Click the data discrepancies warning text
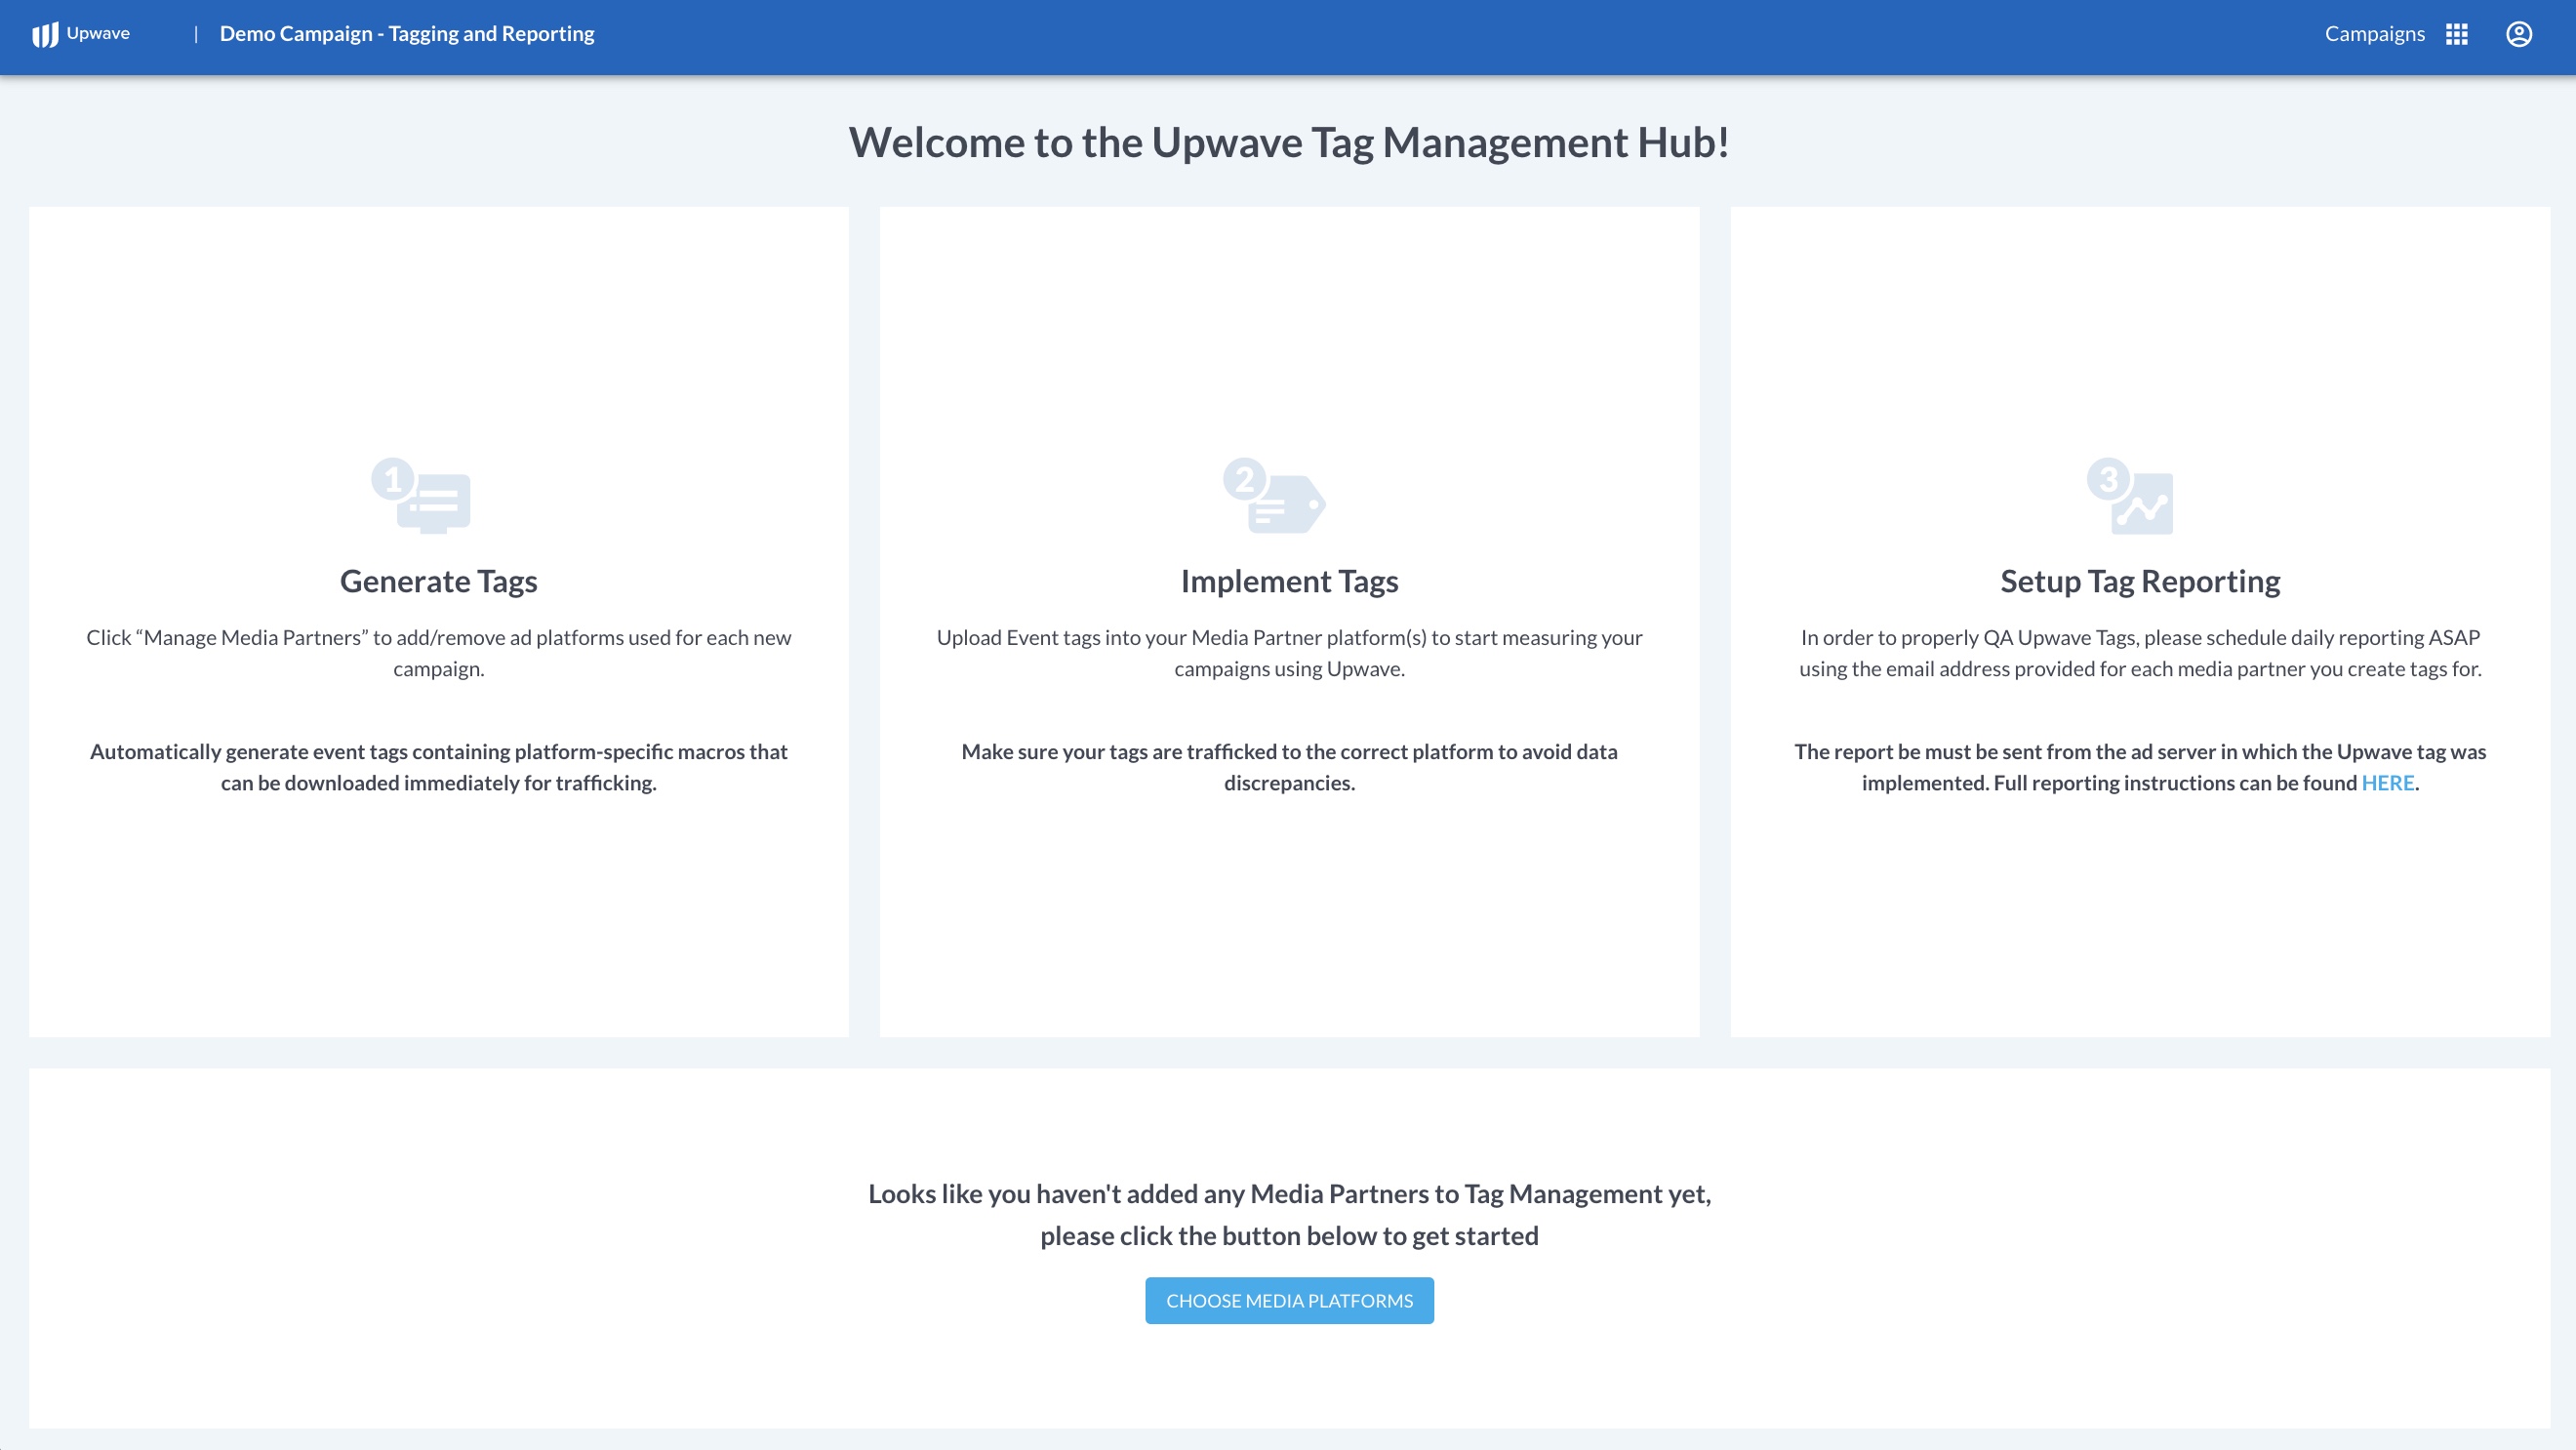 pyautogui.click(x=1290, y=767)
